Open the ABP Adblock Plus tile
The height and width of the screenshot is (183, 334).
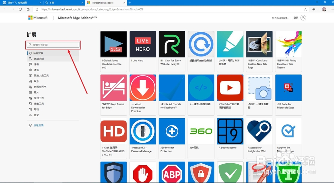(172, 172)
